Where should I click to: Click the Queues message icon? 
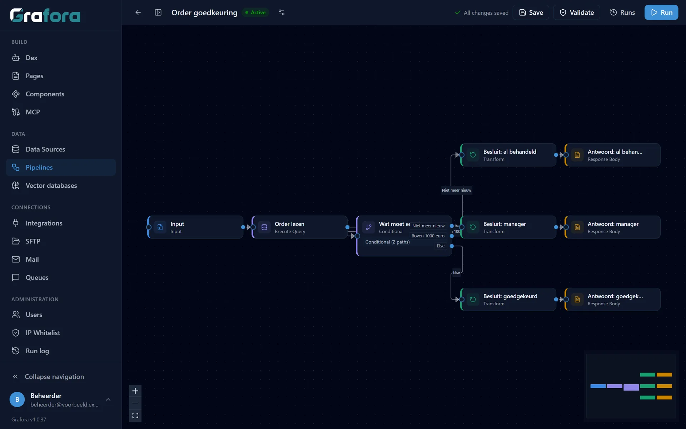(x=16, y=277)
